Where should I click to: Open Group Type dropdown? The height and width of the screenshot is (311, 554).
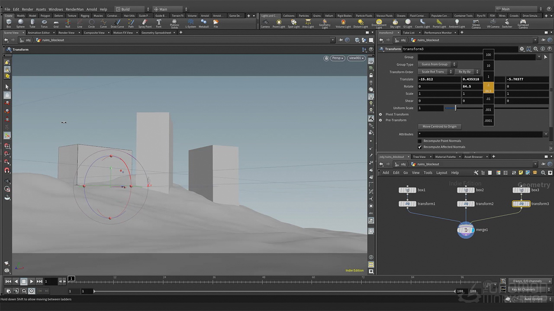(x=437, y=64)
